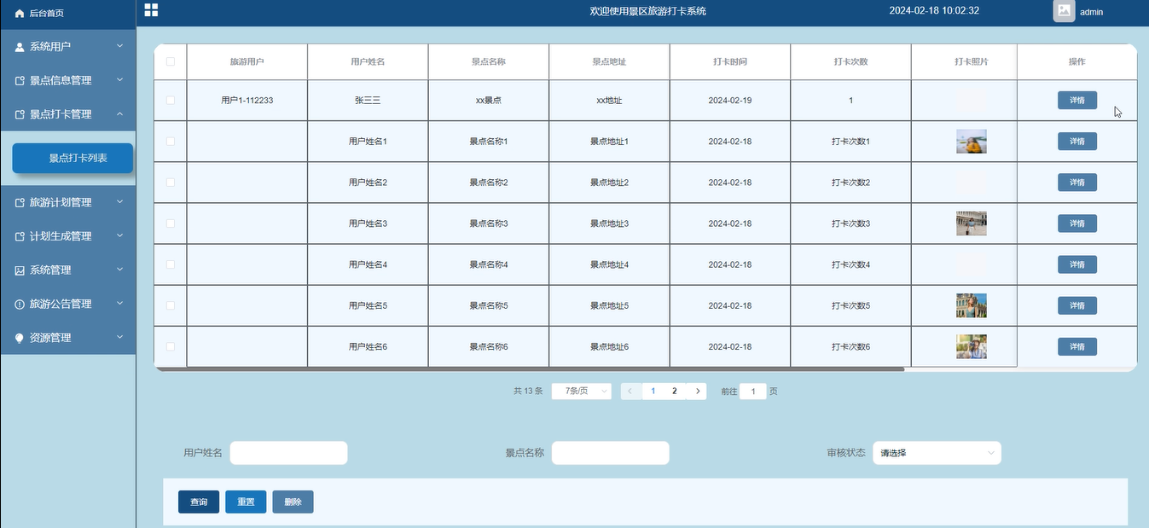Click the bulb icon beside 资源管理
The height and width of the screenshot is (528, 1149).
coord(20,338)
